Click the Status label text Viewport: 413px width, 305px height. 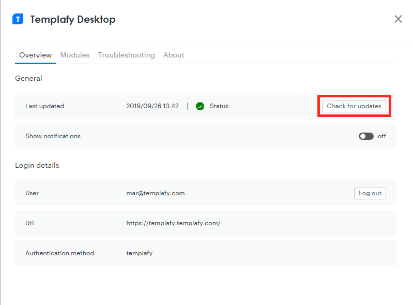pyautogui.click(x=219, y=106)
